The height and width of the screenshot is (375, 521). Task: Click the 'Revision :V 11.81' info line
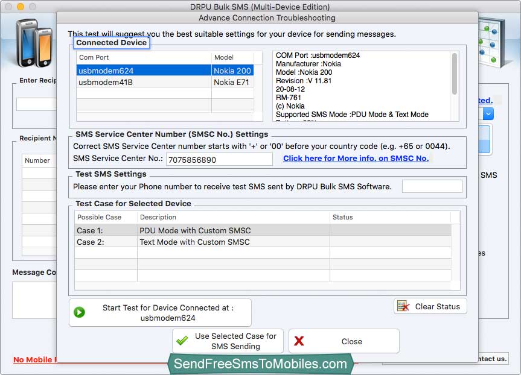click(303, 81)
